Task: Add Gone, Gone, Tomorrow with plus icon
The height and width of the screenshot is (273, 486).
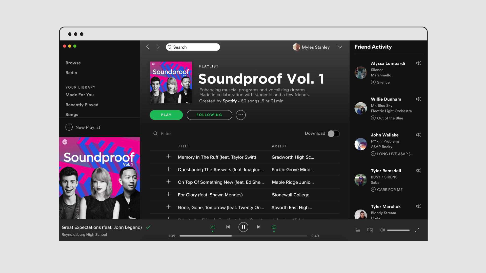Action: (168, 207)
